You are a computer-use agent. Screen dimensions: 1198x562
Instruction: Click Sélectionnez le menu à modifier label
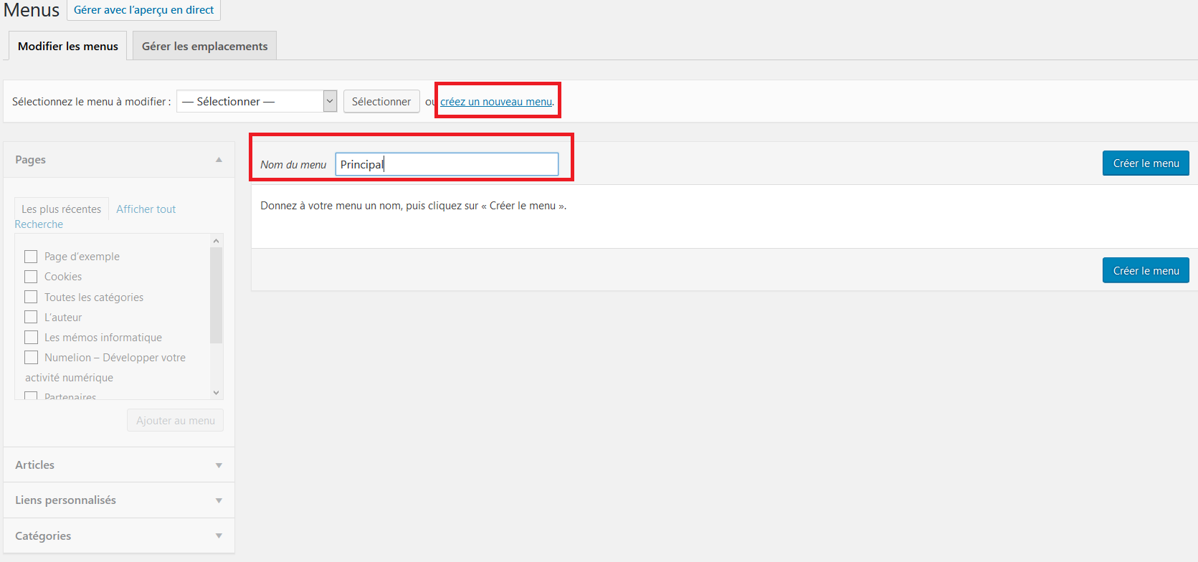point(92,102)
